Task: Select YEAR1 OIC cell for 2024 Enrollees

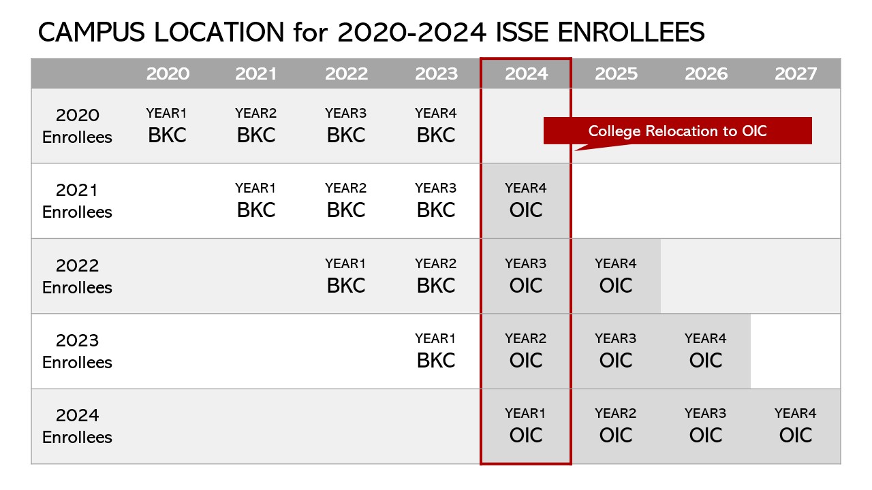Action: click(x=526, y=426)
